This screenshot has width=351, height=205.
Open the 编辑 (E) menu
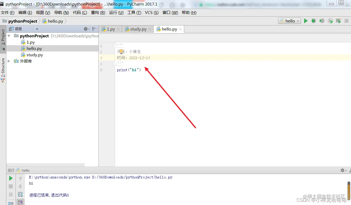tap(25, 13)
